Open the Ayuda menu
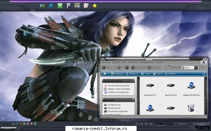Screen dimensions: 211x131 point(159,62)
